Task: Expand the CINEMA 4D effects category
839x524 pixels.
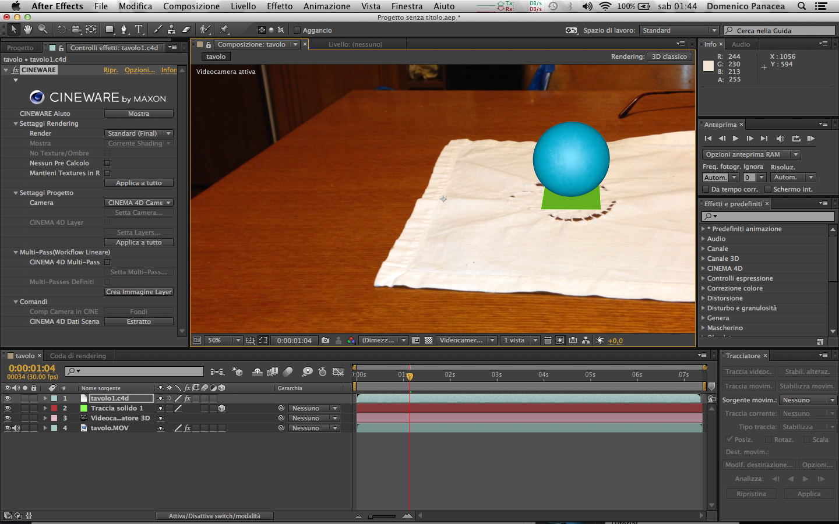Action: pyautogui.click(x=703, y=268)
